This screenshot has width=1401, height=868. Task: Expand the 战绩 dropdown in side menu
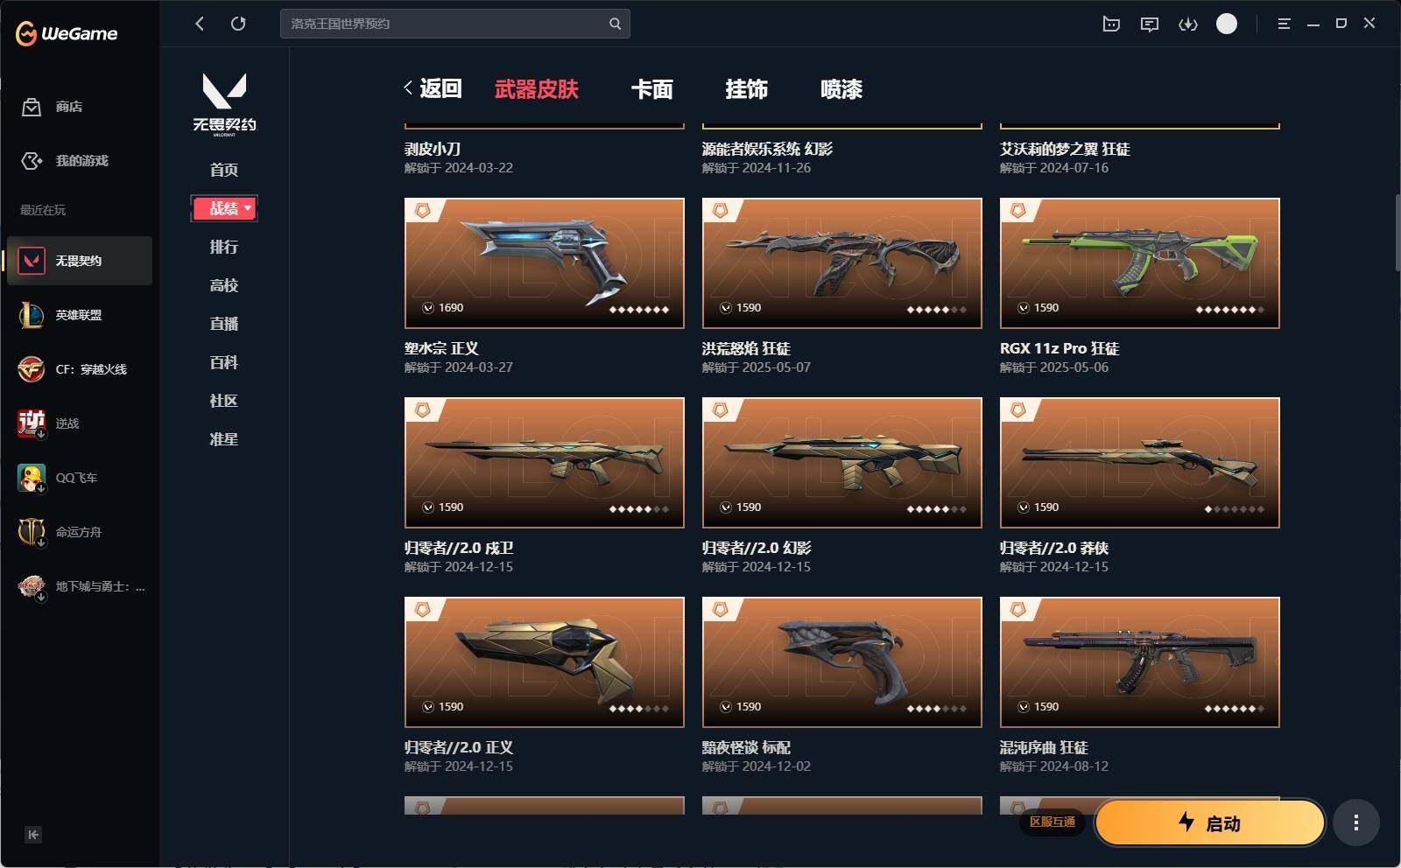click(x=224, y=208)
